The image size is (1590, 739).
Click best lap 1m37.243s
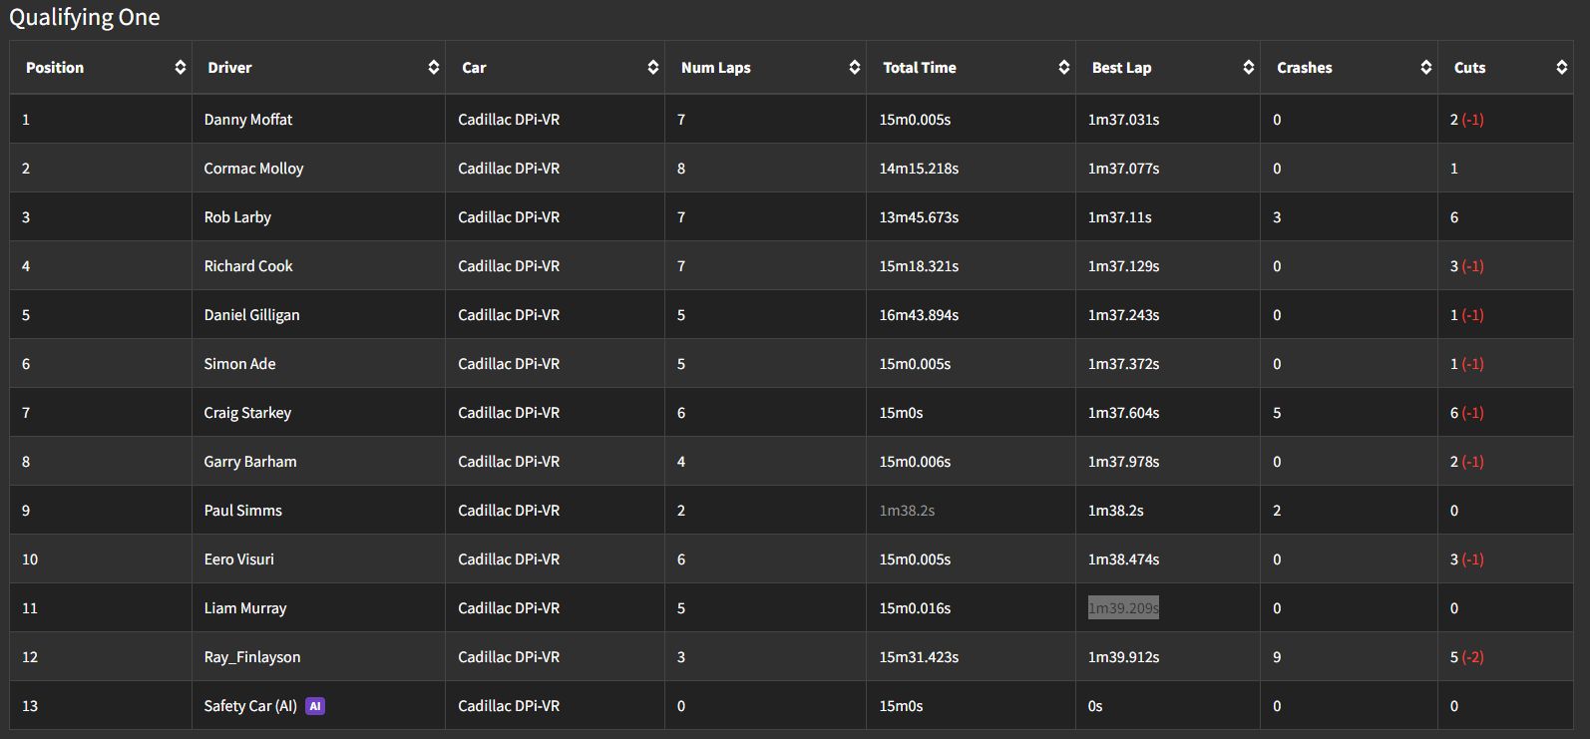point(1123,315)
